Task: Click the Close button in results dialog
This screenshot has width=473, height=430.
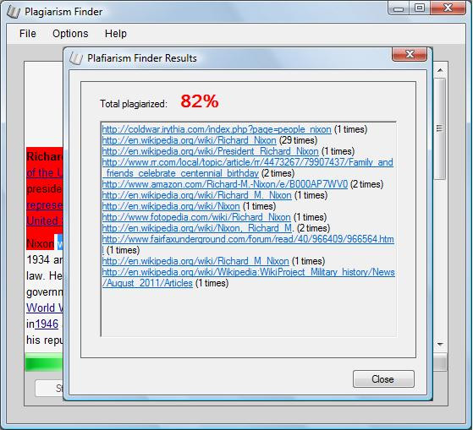Action: (x=383, y=378)
